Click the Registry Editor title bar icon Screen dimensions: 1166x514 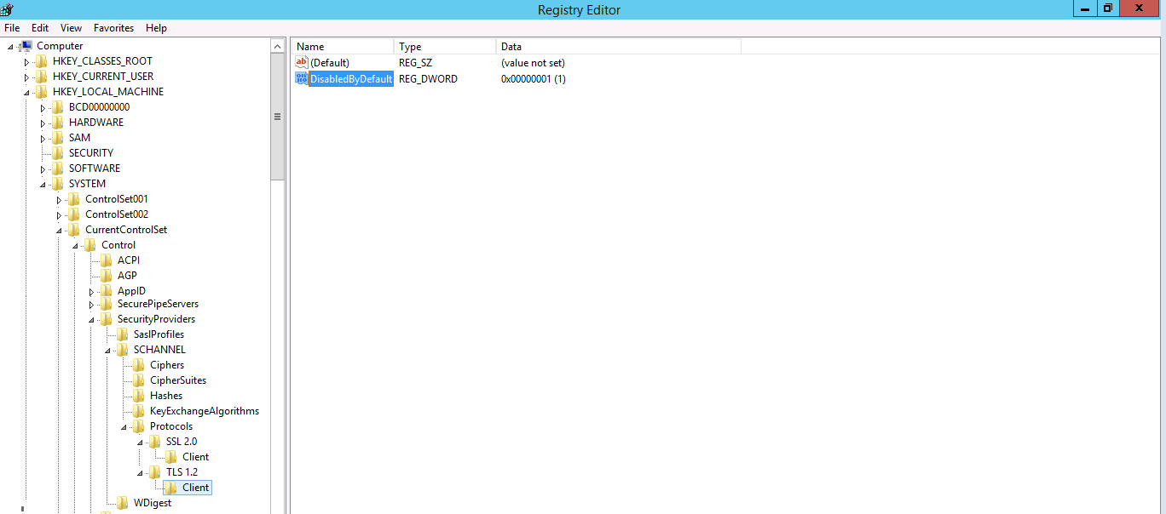click(x=8, y=9)
